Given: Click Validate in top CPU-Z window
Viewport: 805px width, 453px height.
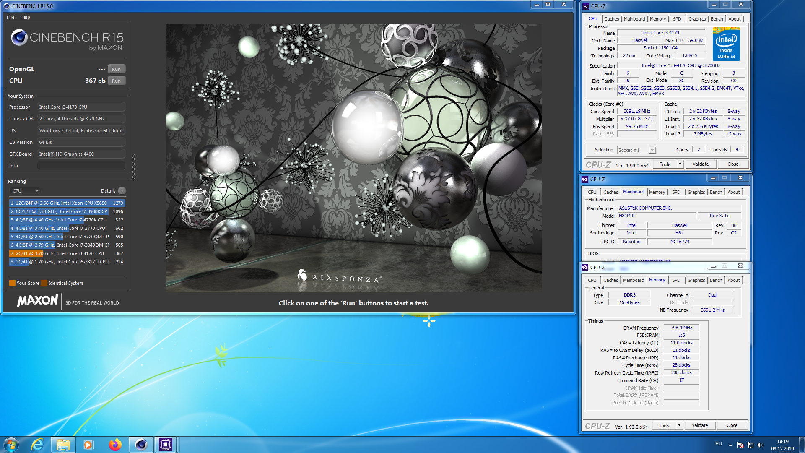Looking at the screenshot, I should (700, 164).
